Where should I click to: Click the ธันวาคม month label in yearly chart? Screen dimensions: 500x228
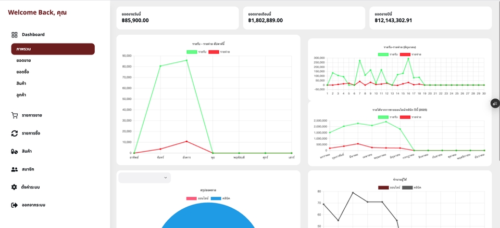(x=479, y=155)
